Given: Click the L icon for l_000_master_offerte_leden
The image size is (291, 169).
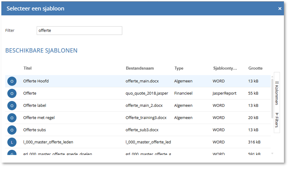Looking at the screenshot, I should click(12, 142).
